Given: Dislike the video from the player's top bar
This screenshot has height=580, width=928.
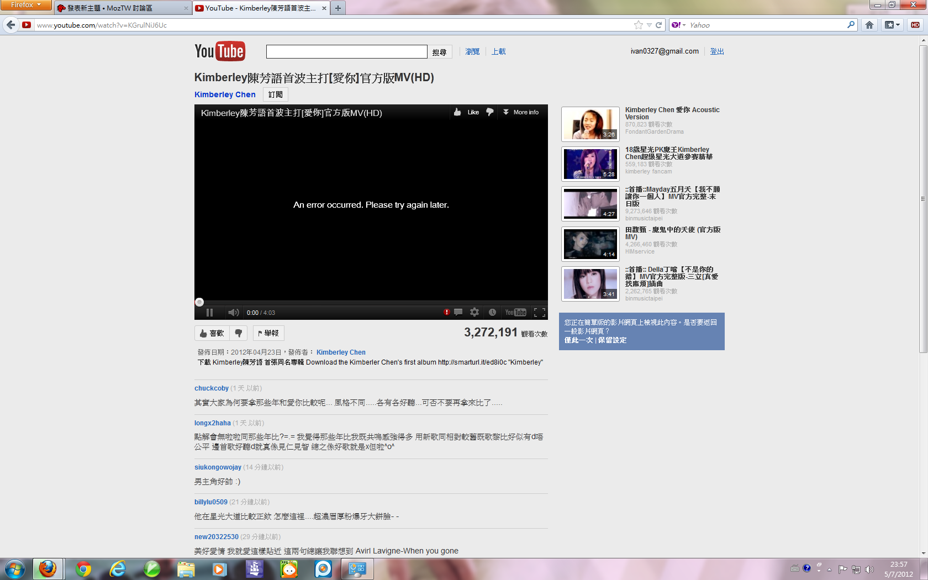Looking at the screenshot, I should tap(489, 112).
